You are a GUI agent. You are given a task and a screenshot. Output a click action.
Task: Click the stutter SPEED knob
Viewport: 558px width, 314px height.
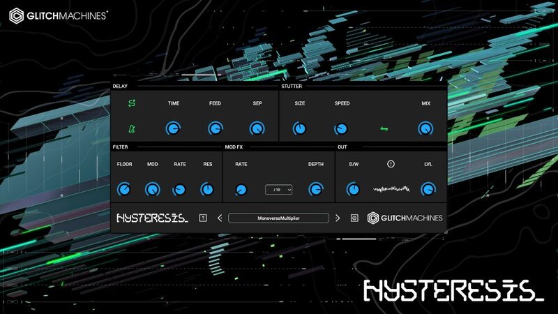[341, 129]
